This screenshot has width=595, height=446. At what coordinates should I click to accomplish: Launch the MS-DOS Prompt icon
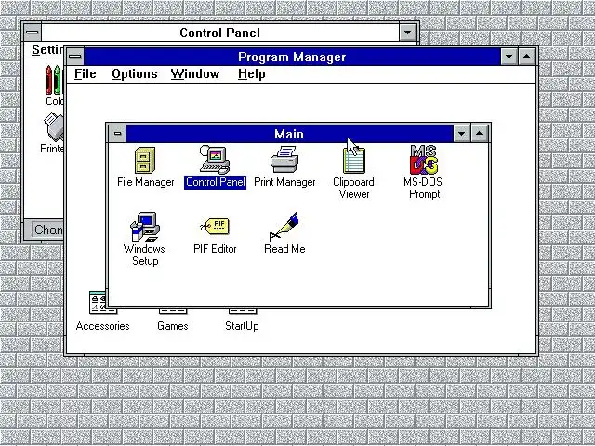pyautogui.click(x=424, y=172)
